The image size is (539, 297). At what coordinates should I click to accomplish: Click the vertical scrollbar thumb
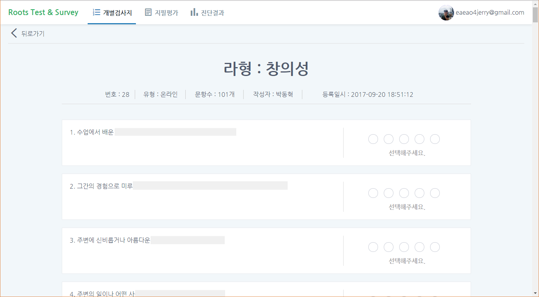point(535,15)
